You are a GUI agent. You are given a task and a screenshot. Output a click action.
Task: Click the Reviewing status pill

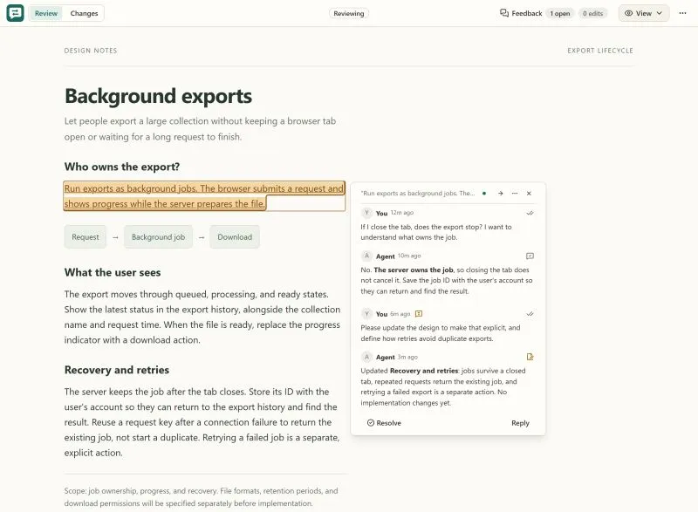click(348, 13)
